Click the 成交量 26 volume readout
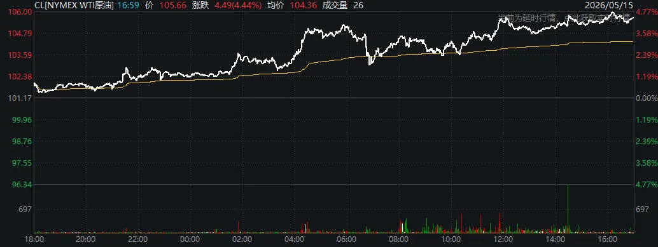 click(x=342, y=5)
